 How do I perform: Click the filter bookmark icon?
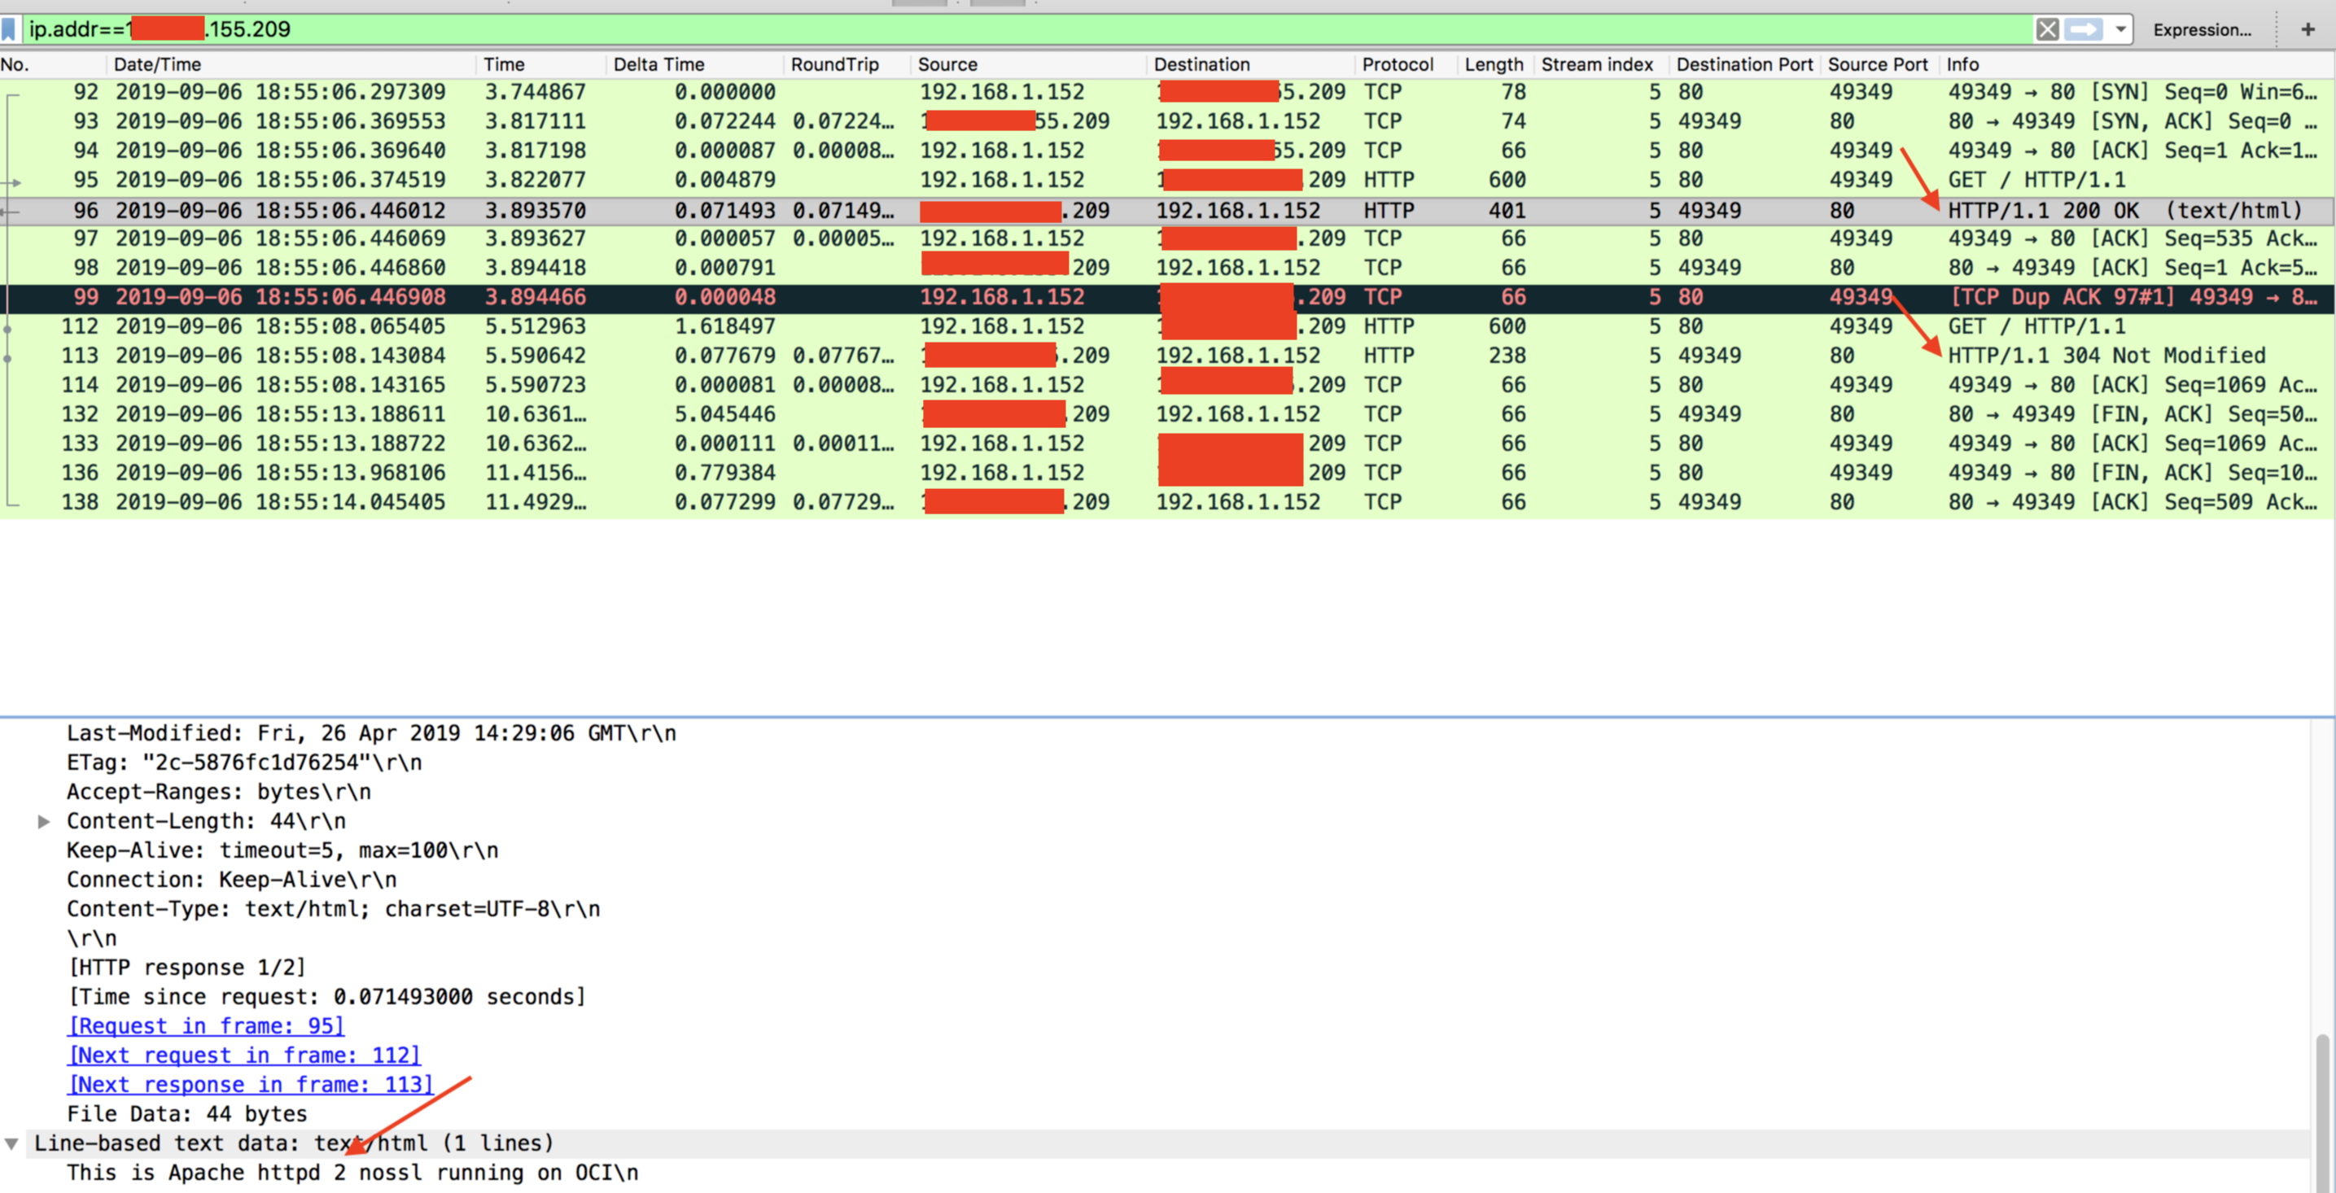[9, 29]
